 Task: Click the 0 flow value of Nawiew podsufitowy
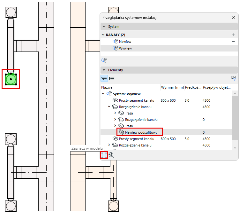[x=204, y=132]
